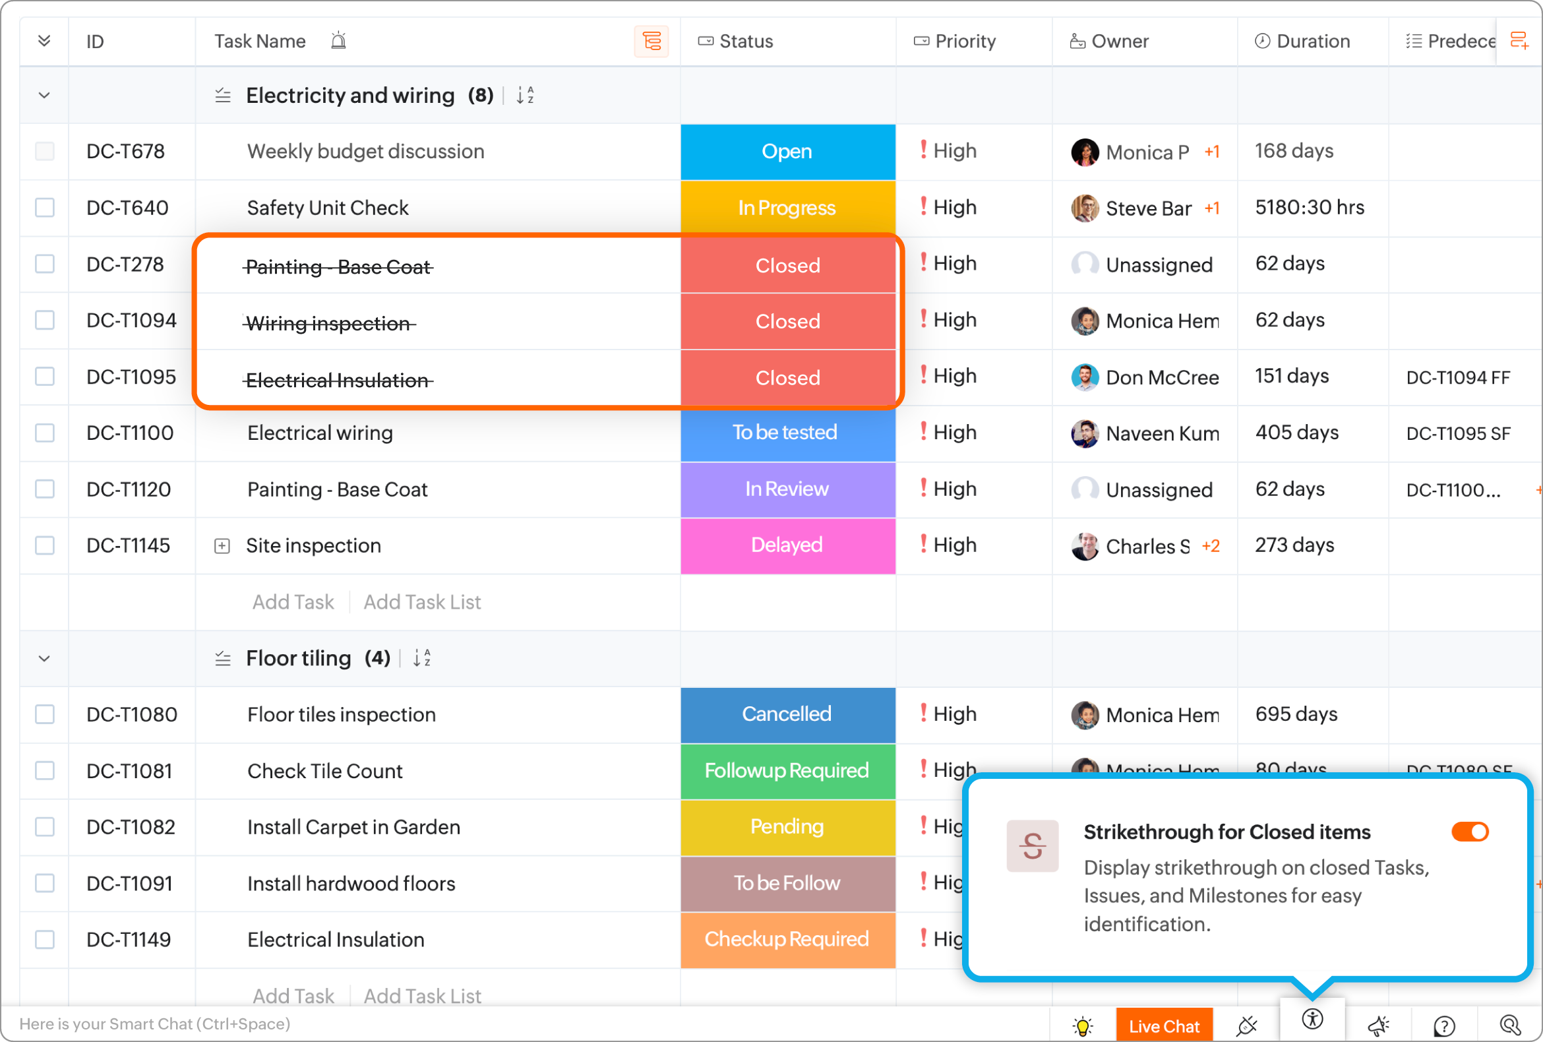Select checkbox for DC-T1080 row

click(x=44, y=715)
